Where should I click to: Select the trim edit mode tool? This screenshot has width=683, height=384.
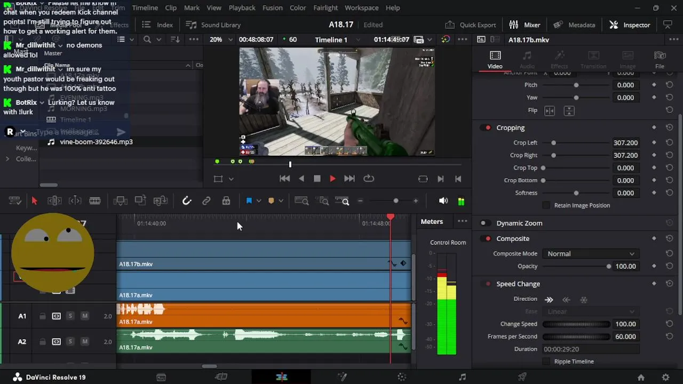pos(54,201)
